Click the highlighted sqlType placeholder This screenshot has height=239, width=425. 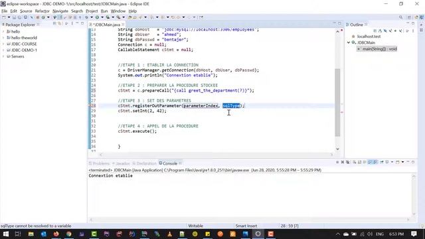click(x=231, y=106)
